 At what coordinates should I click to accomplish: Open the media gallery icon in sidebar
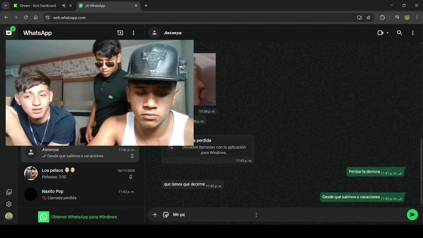coord(9,192)
